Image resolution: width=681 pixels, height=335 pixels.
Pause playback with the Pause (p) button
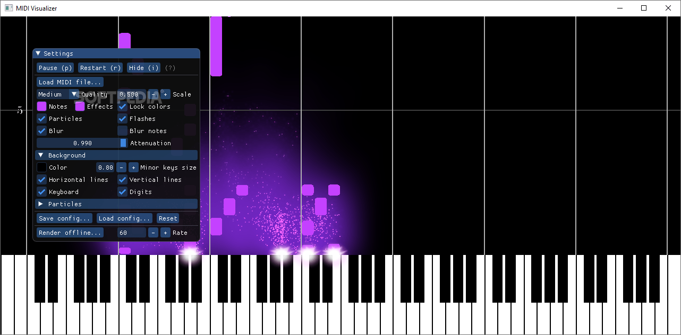tap(55, 67)
